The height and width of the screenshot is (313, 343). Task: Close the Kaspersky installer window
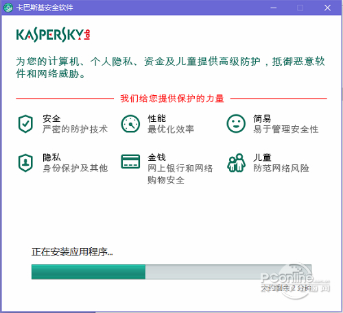(x=327, y=8)
